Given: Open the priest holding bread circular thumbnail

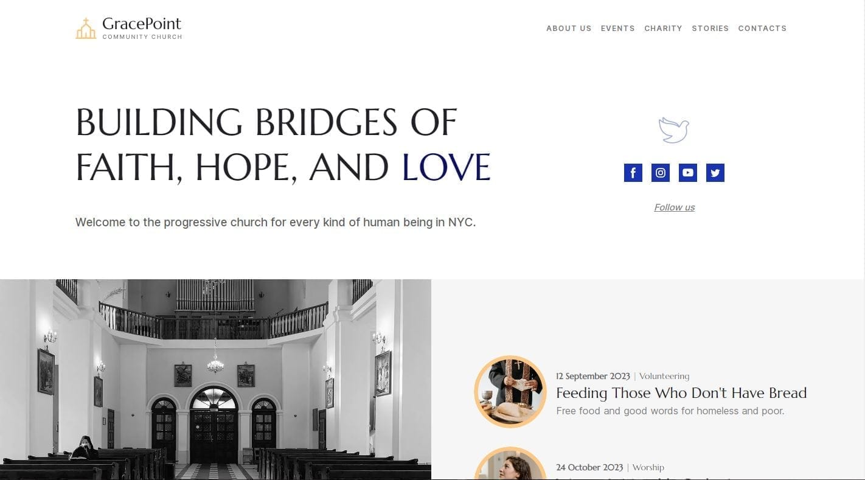Looking at the screenshot, I should tap(510, 392).
